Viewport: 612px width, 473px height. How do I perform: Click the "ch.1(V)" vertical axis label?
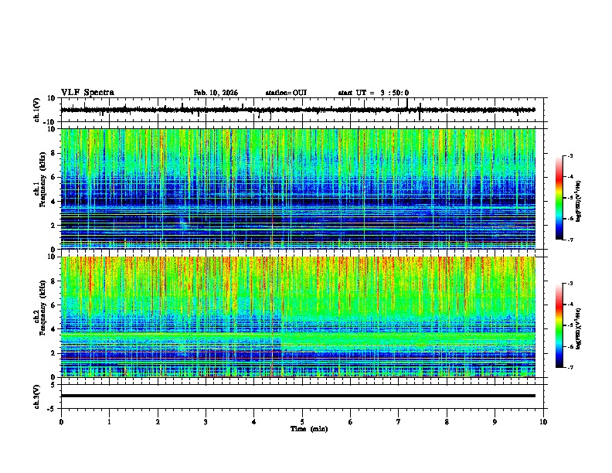click(38, 110)
